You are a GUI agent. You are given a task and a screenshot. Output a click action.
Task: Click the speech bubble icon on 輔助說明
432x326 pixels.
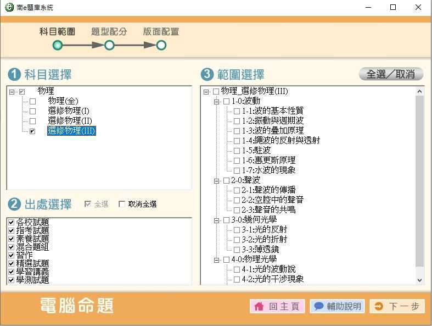(x=318, y=306)
